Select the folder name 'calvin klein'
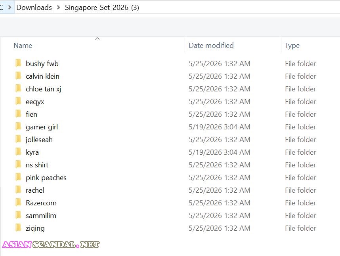 coord(42,76)
